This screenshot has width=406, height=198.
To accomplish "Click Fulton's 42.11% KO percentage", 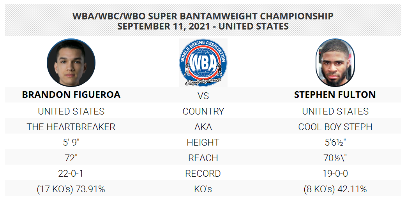I will (x=352, y=189).
